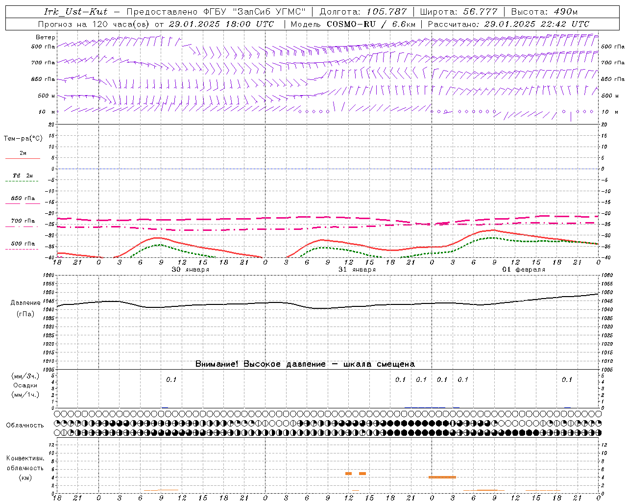Click the 500 гПа temperature legend entry
Viewport: 627px width, 502px height.
pos(23,244)
